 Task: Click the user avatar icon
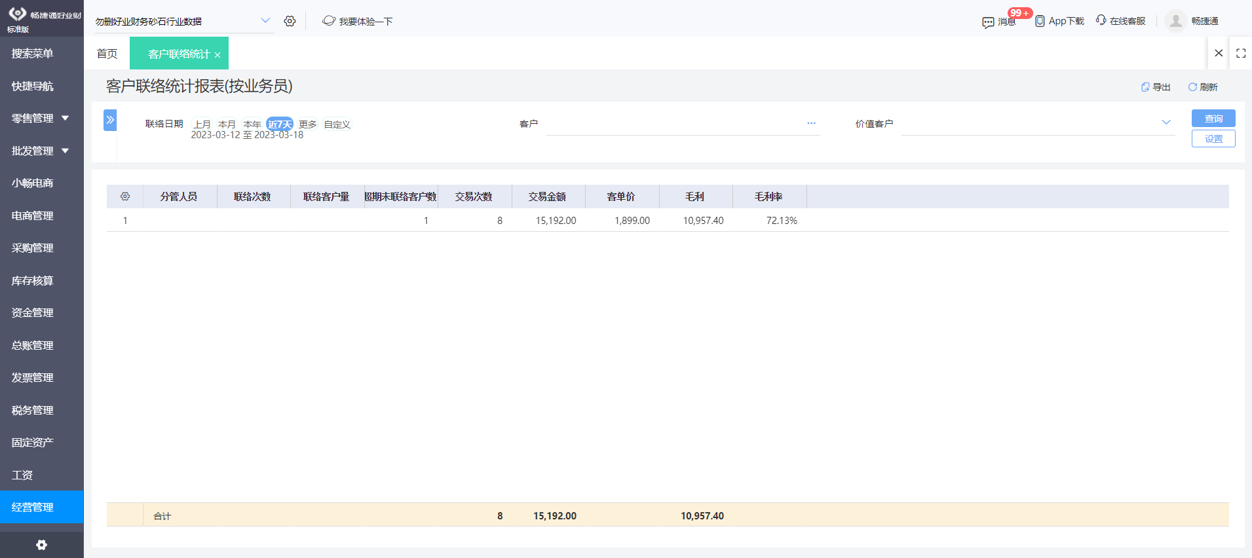click(x=1176, y=21)
